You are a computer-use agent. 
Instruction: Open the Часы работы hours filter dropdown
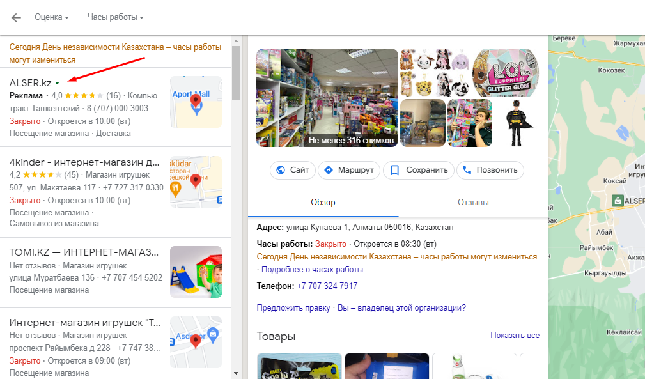(115, 17)
